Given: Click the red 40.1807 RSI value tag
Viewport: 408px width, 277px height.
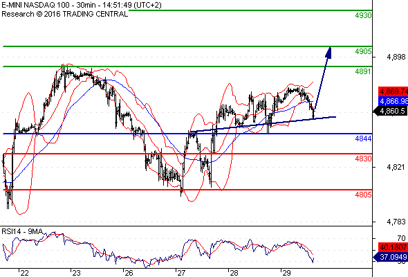Looking at the screenshot, I should (393, 247).
